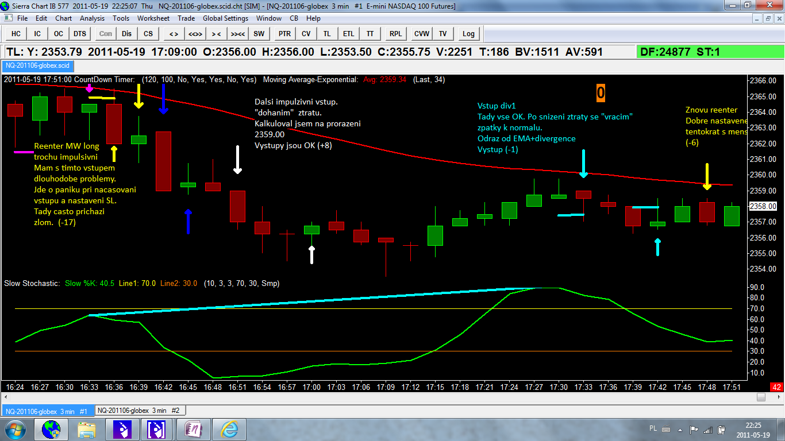Click the Slow Stochastic study label
This screenshot has height=441, width=785.
32,283
